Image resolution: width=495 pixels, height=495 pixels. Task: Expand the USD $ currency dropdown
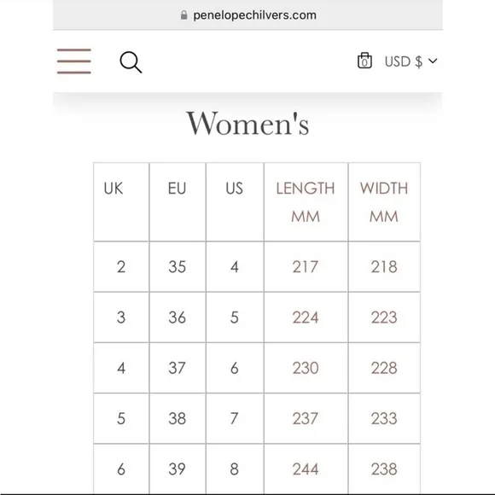click(x=411, y=61)
